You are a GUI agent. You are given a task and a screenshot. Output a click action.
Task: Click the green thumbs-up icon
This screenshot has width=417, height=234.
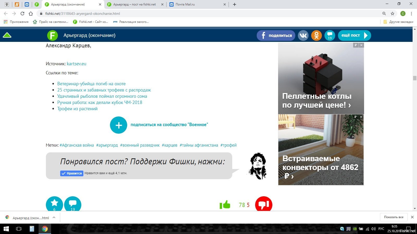pos(225,205)
